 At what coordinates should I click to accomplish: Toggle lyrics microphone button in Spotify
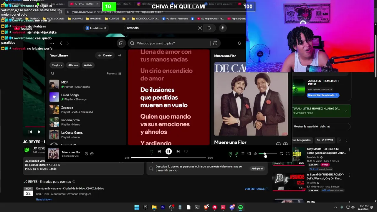point(237,154)
